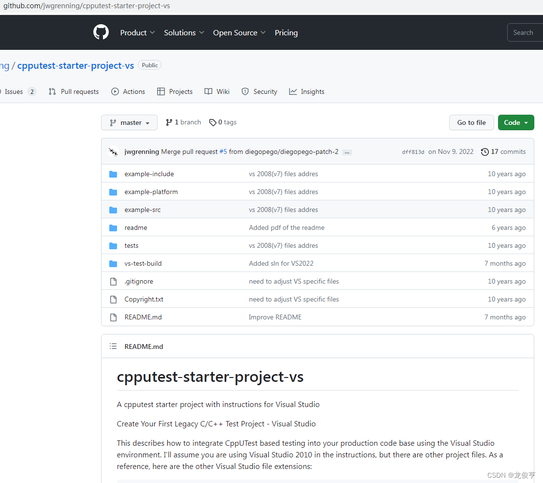Open README.md in the file list
Image resolution: width=543 pixels, height=483 pixels.
[x=143, y=317]
